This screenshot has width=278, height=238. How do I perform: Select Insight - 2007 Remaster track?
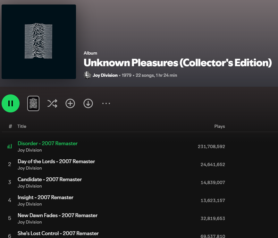[46, 197]
